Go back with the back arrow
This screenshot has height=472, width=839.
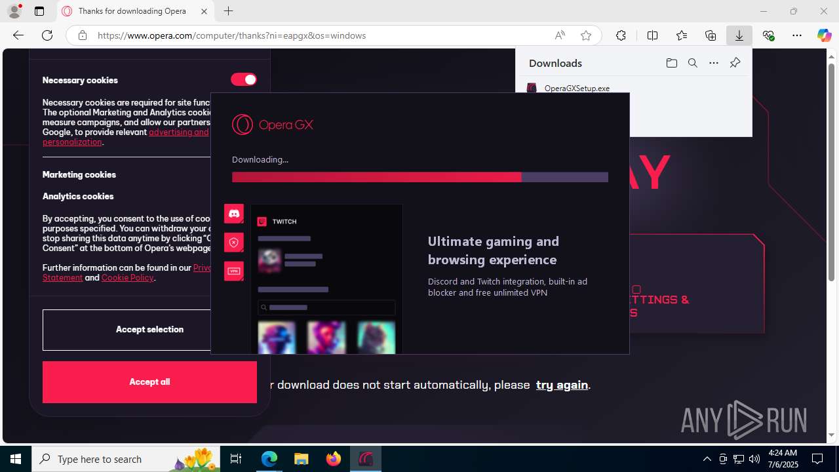(x=18, y=35)
